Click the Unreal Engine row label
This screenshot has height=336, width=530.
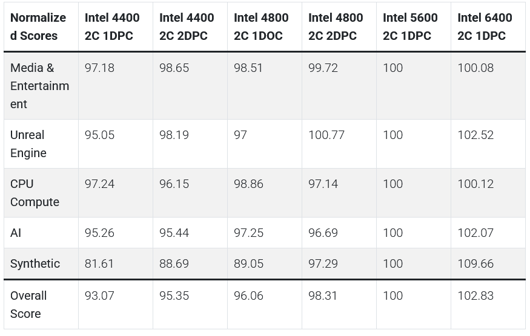28,144
